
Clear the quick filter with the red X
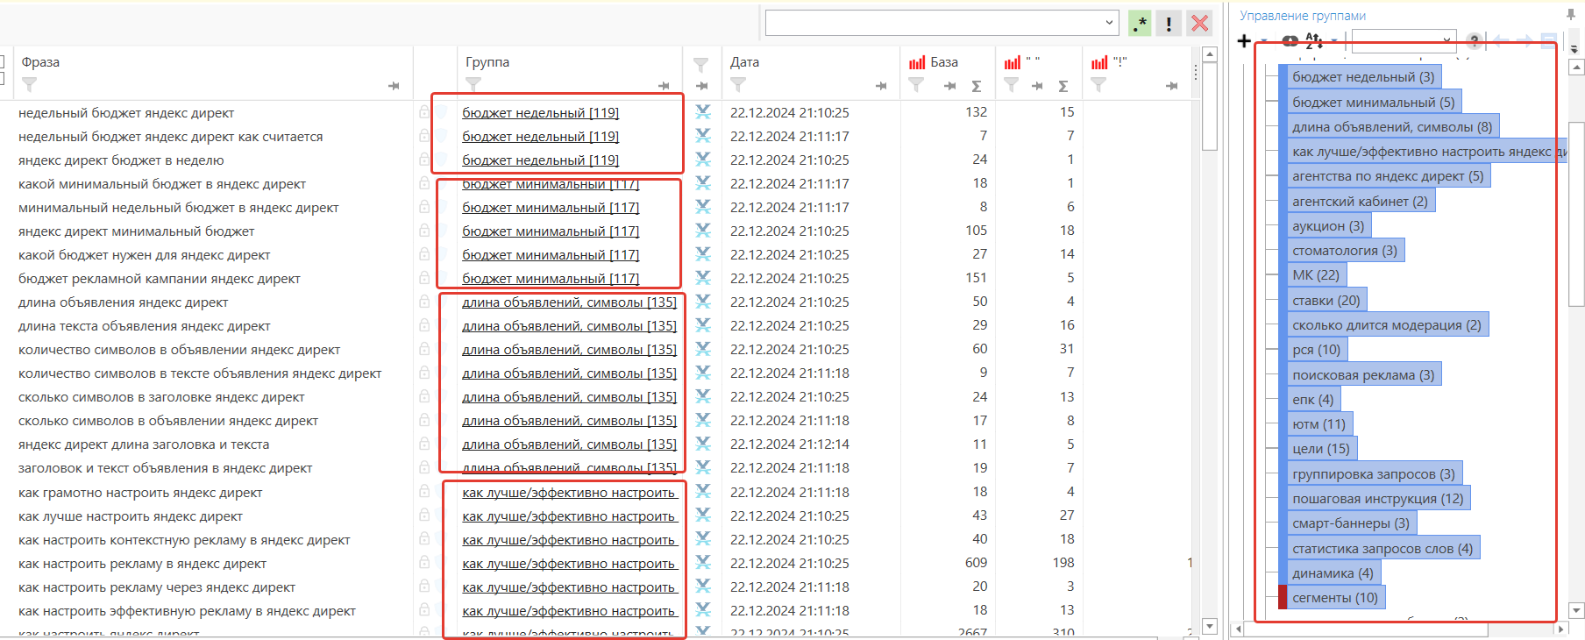point(1199,24)
